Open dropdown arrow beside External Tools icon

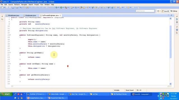point(68,7)
